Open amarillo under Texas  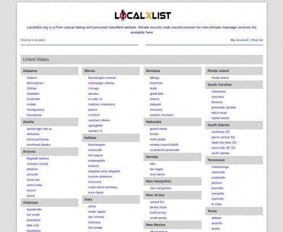[x=217, y=223]
